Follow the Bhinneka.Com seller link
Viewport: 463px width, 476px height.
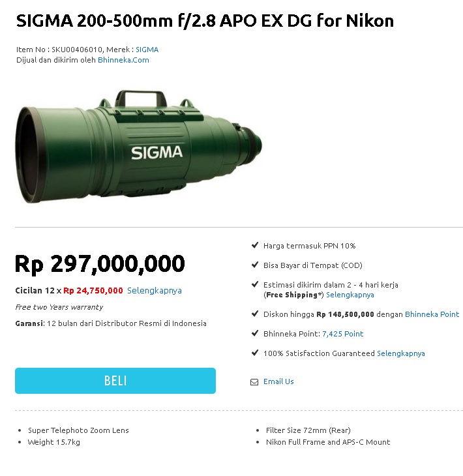tap(123, 60)
